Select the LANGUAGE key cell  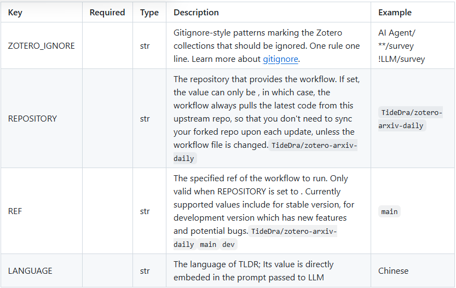point(30,270)
